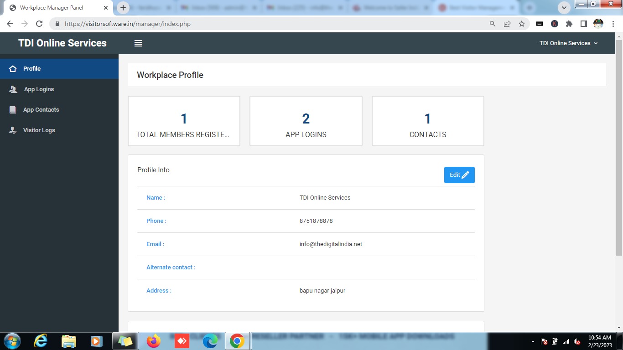Click the App Logins user icon
This screenshot has height=350, width=623.
[x=13, y=89]
